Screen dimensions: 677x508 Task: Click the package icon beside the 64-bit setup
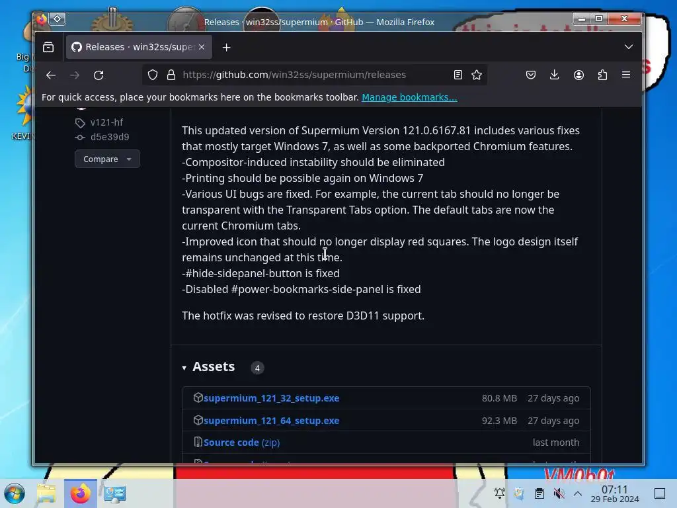tap(198, 420)
